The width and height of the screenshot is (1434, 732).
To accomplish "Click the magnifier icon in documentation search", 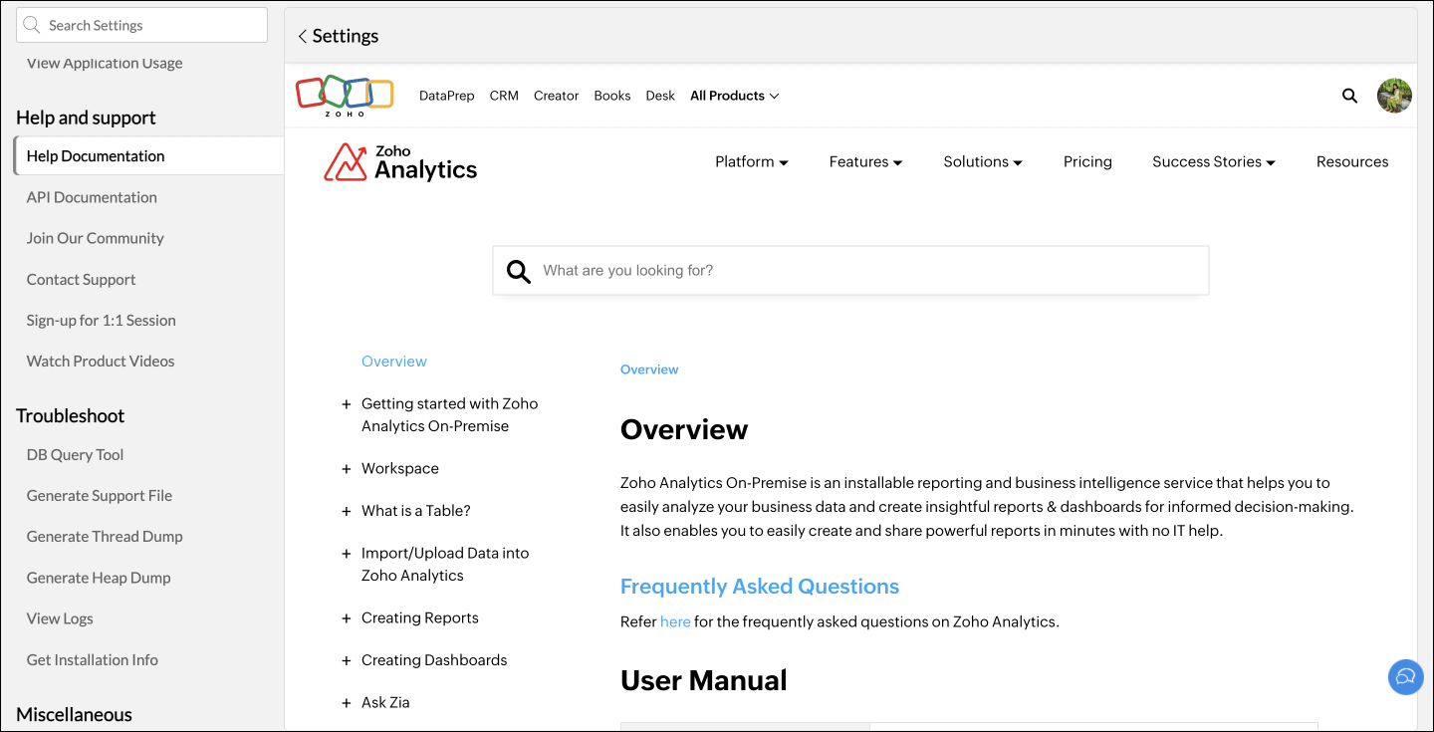I will pyautogui.click(x=519, y=271).
